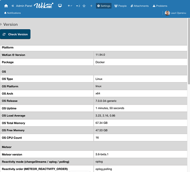Click the vertical page scrollbar

(189, 51)
